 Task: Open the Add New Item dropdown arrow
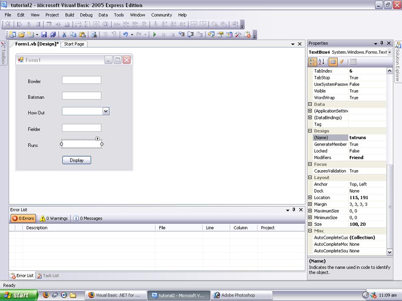click(37, 35)
